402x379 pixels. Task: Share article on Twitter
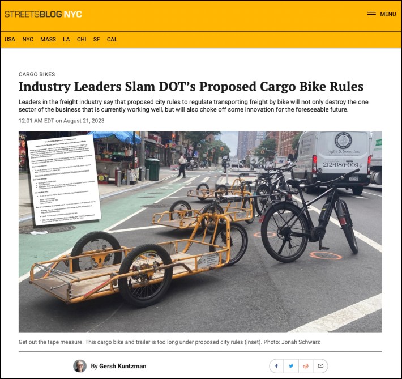coord(291,366)
